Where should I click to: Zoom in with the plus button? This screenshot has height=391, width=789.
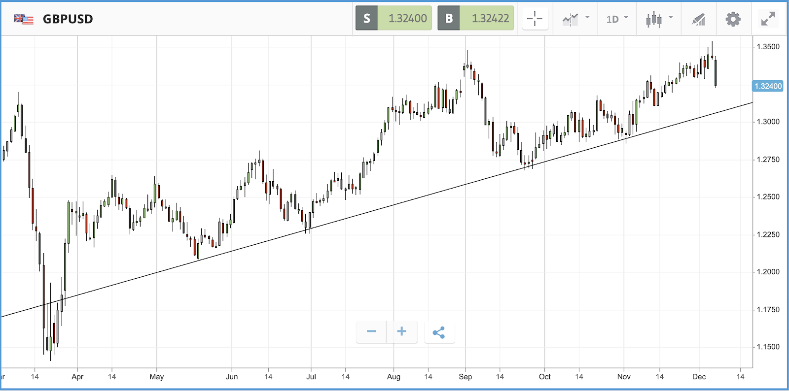click(x=402, y=331)
